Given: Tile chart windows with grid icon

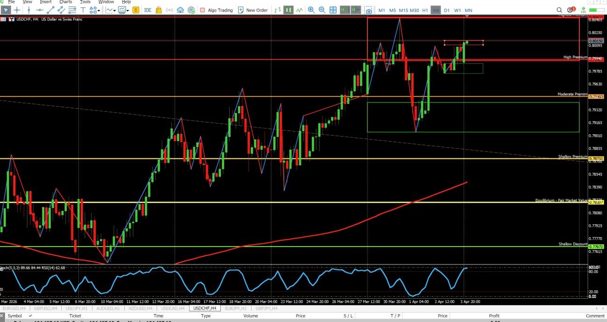Looking at the screenshot, I should pyautogui.click(x=333, y=10).
